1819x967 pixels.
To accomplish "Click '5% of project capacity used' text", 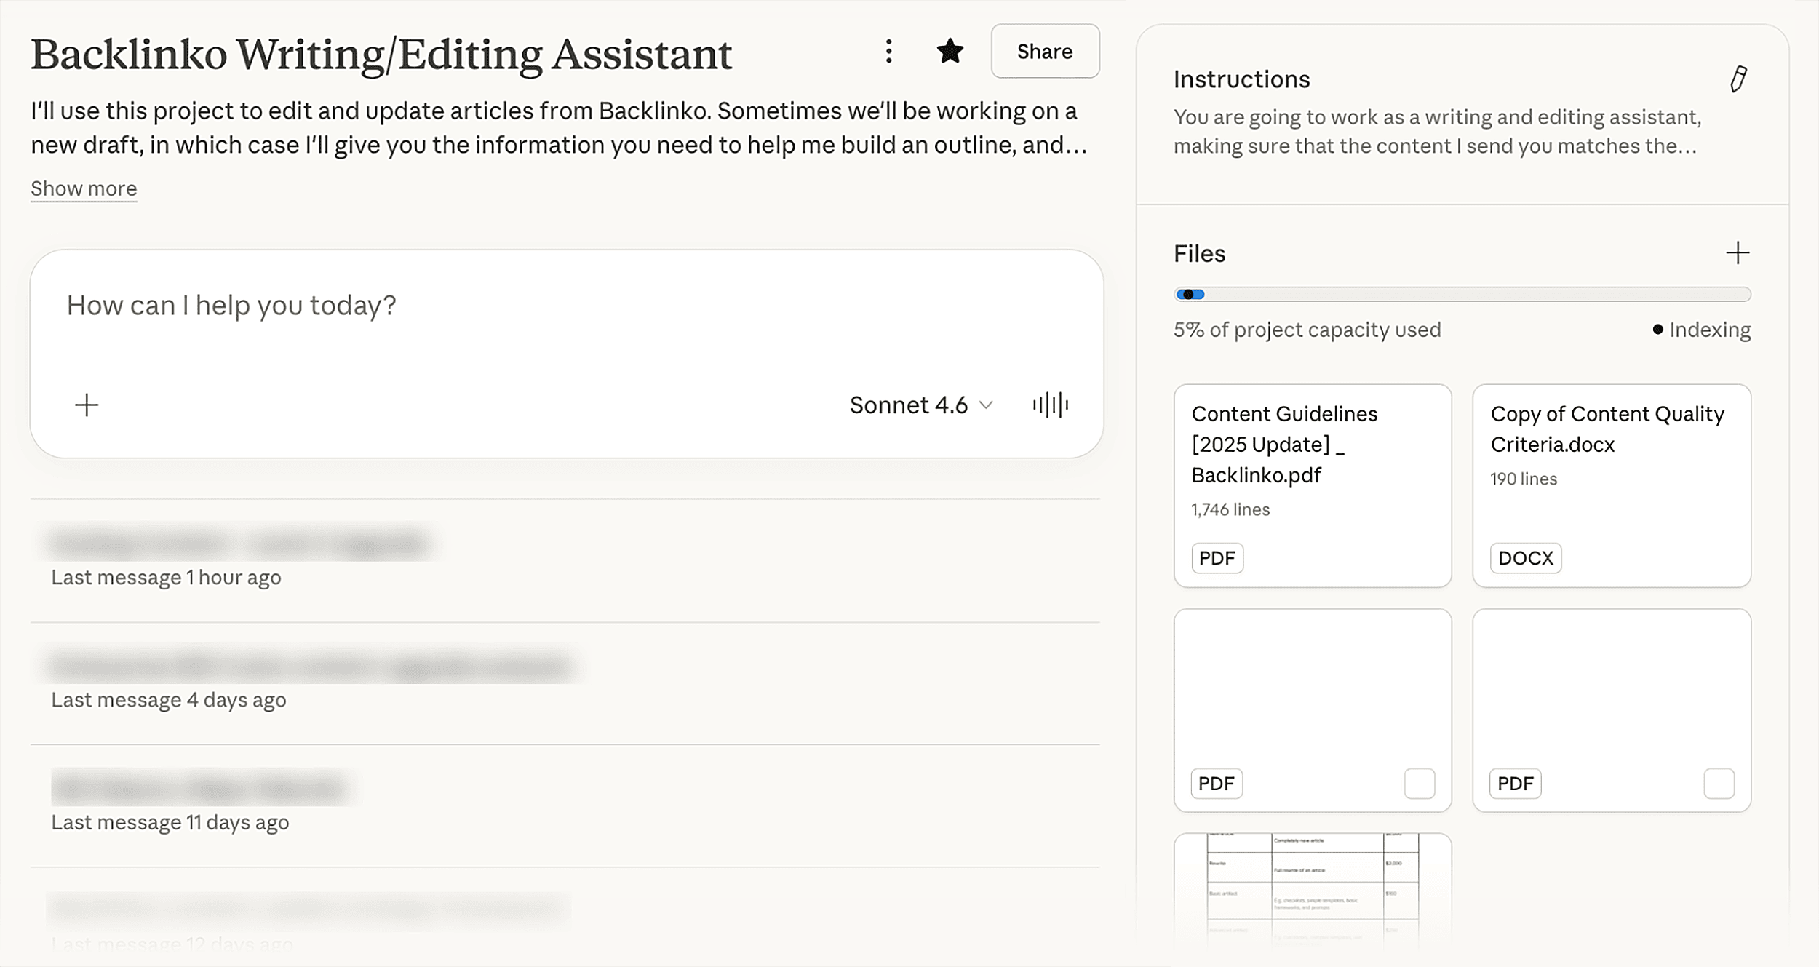I will click(x=1307, y=330).
